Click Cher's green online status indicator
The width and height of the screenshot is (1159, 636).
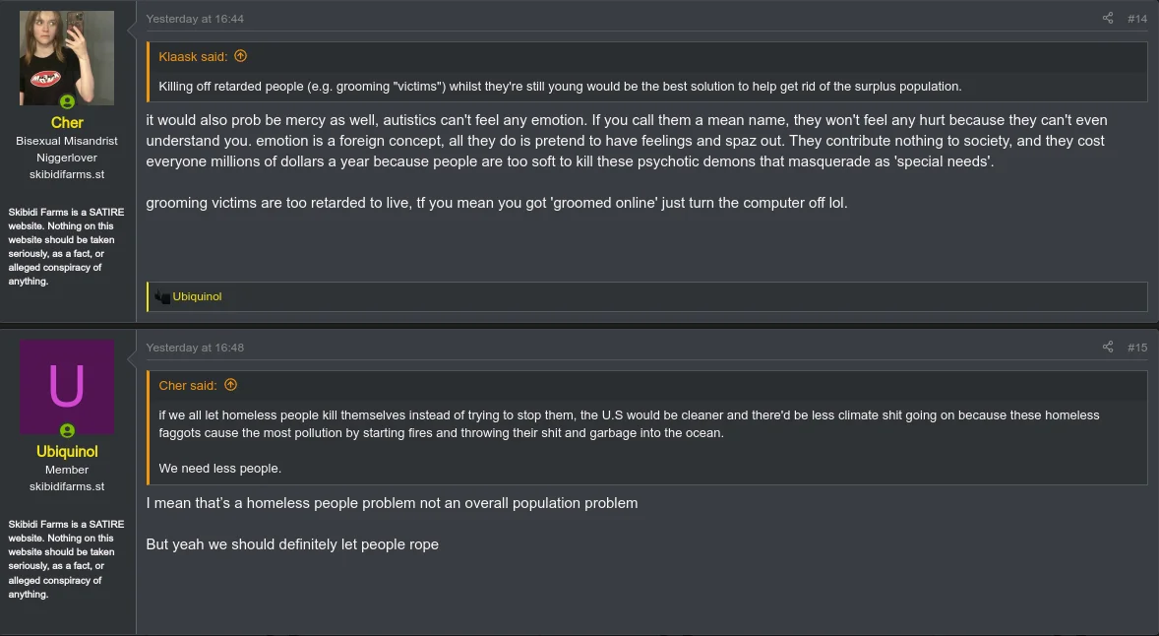point(67,102)
